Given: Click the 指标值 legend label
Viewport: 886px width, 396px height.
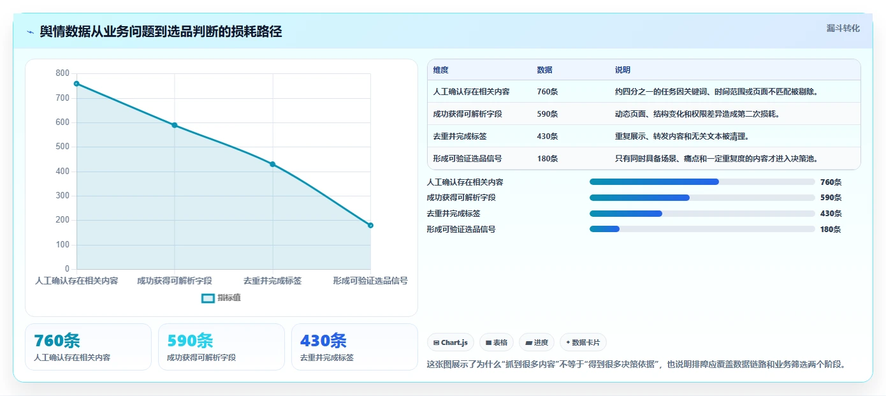Looking at the screenshot, I should click(229, 298).
